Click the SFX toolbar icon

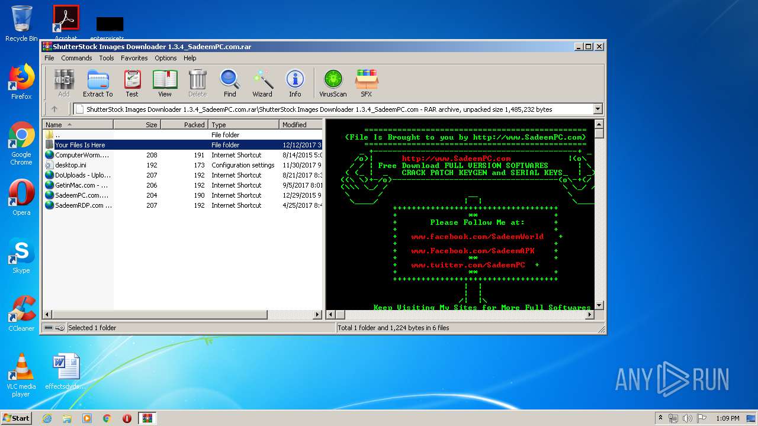coord(367,83)
